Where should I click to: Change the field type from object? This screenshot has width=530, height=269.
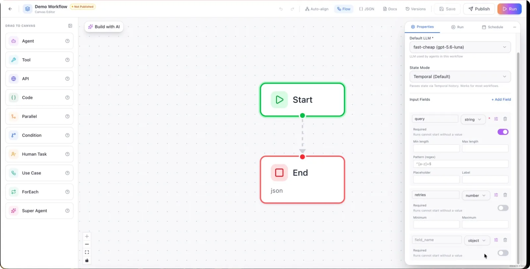pyautogui.click(x=477, y=241)
